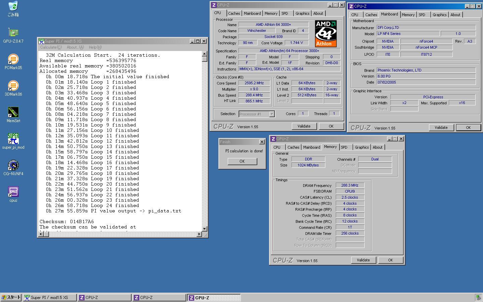Open Processor #1 selection dropdown

click(272, 114)
